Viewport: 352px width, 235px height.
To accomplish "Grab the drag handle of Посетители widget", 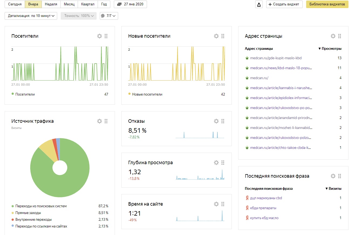I will [x=106, y=36].
